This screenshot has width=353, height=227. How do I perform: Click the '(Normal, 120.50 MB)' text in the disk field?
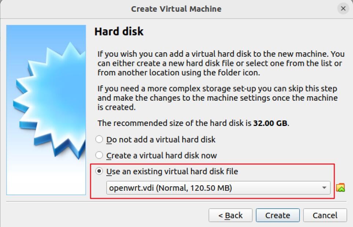(x=194, y=188)
